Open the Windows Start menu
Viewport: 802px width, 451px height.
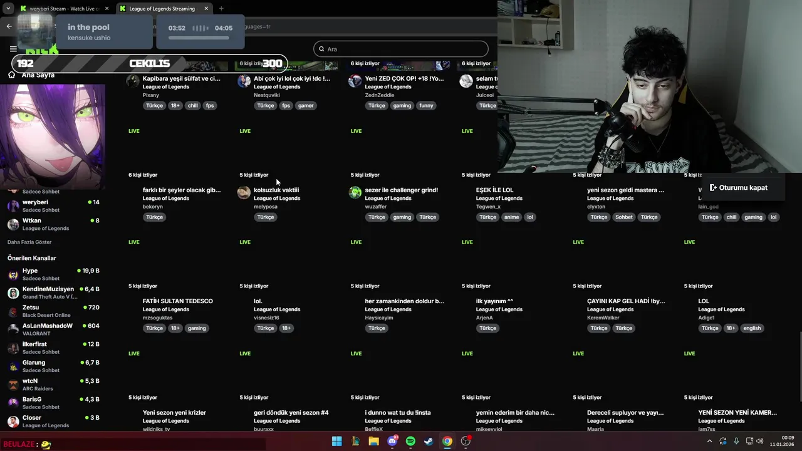(x=336, y=441)
